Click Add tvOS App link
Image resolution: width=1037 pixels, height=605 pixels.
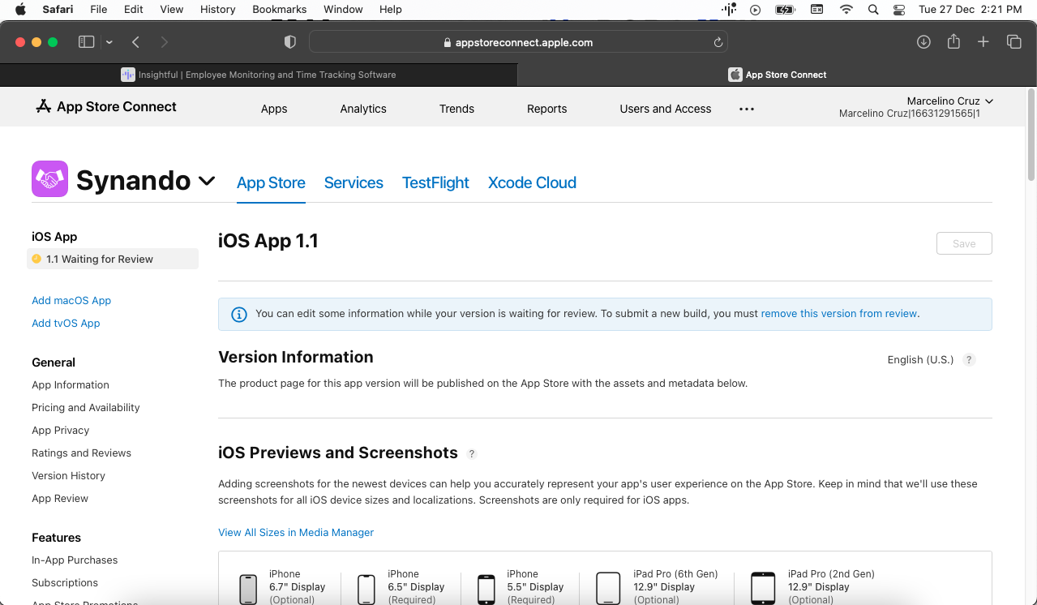pos(66,323)
